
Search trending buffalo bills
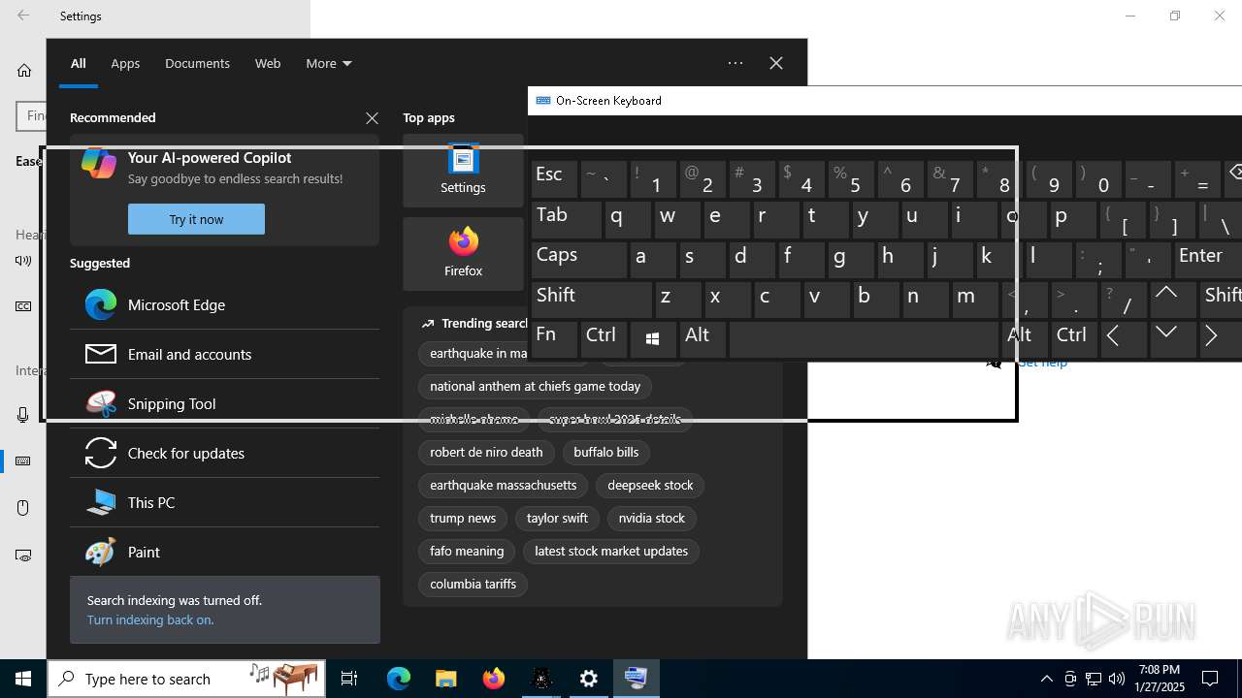tap(605, 452)
